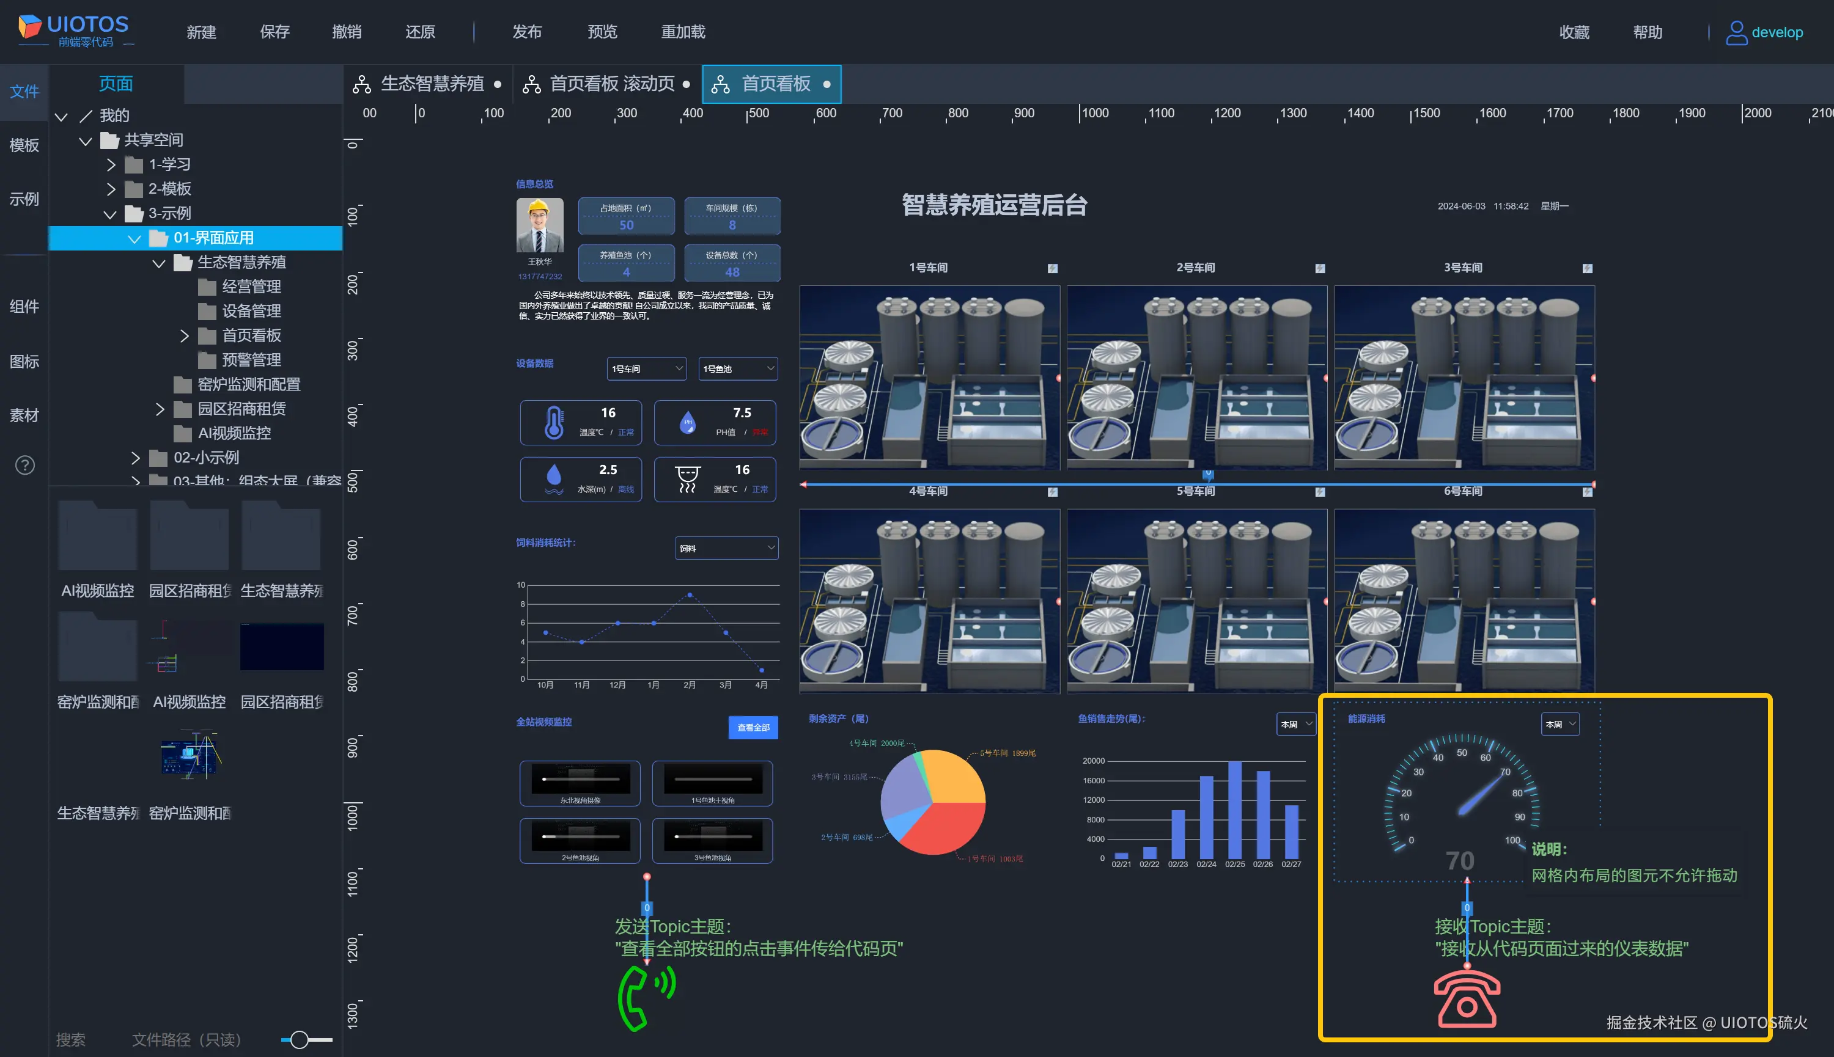Open the help question mark icon

[24, 466]
